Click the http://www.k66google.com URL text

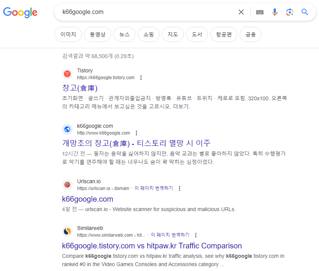pyautogui.click(x=103, y=133)
